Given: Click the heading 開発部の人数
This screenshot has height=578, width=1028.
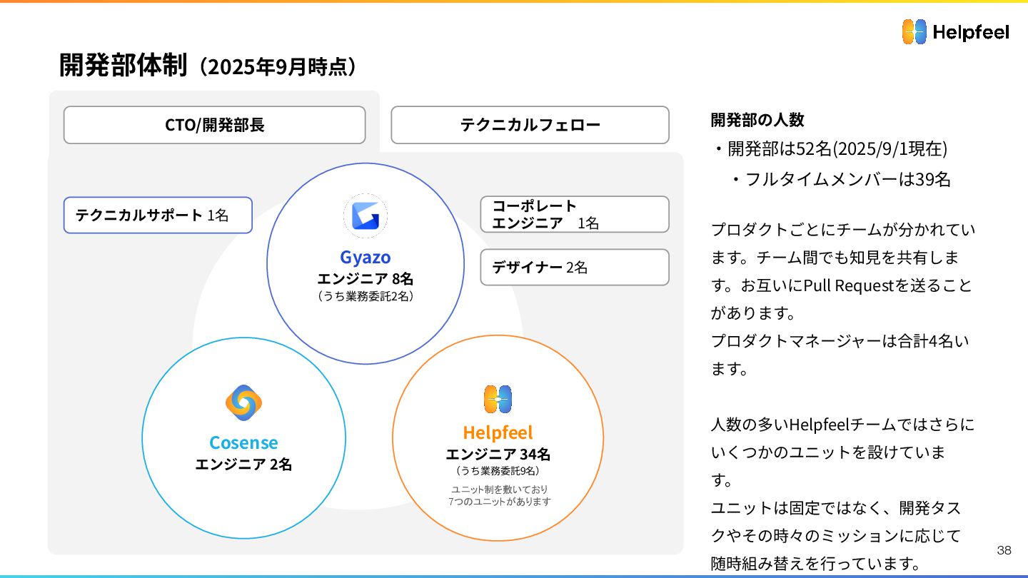Looking at the screenshot, I should [757, 120].
